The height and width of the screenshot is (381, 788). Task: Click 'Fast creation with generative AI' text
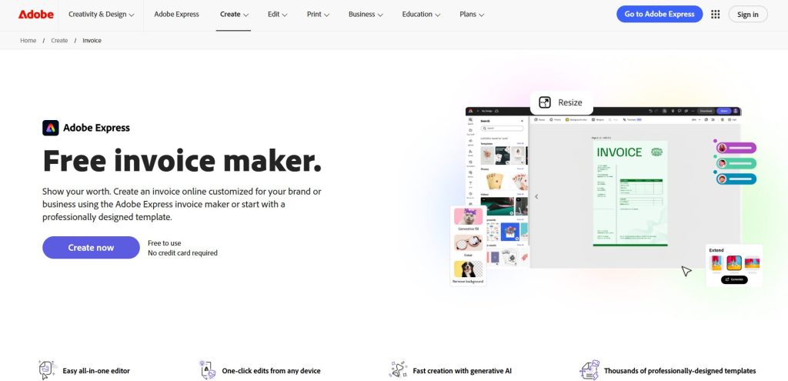tap(462, 371)
